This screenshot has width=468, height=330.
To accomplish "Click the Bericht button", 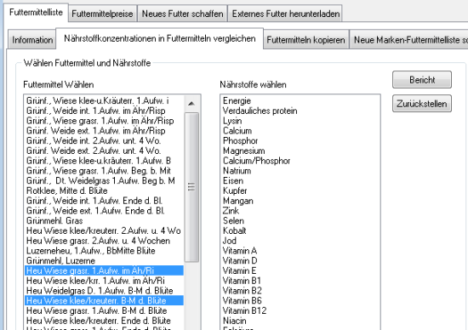I will pyautogui.click(x=422, y=80).
